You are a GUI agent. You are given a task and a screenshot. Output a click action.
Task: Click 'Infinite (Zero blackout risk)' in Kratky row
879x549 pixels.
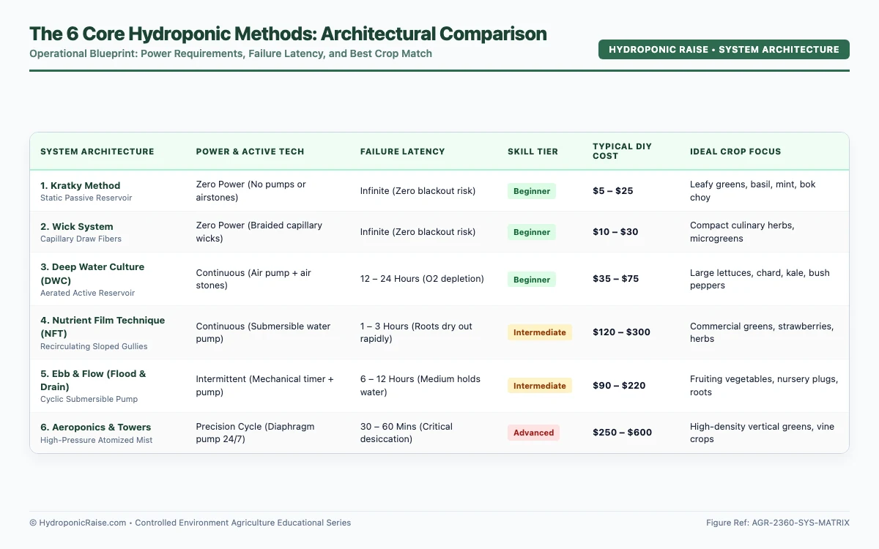click(418, 191)
